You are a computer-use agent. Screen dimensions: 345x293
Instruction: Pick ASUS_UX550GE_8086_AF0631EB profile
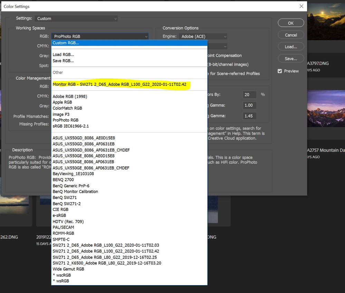(130, 162)
